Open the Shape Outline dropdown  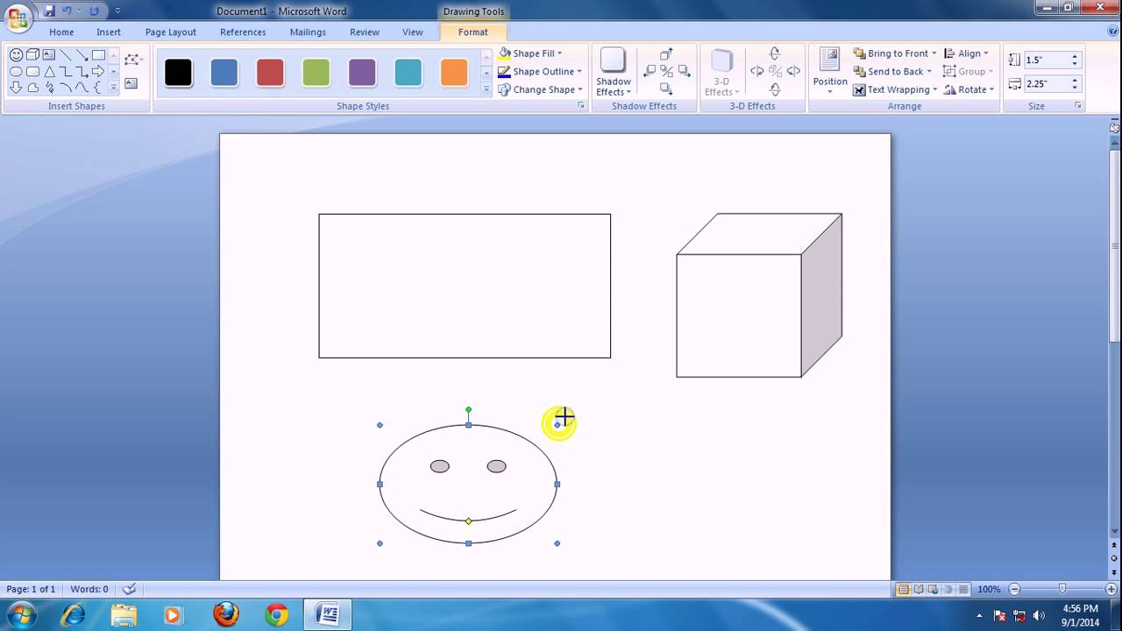point(539,72)
